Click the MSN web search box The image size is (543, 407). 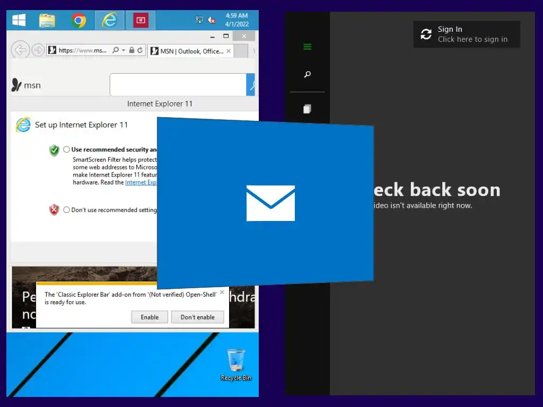pos(178,84)
